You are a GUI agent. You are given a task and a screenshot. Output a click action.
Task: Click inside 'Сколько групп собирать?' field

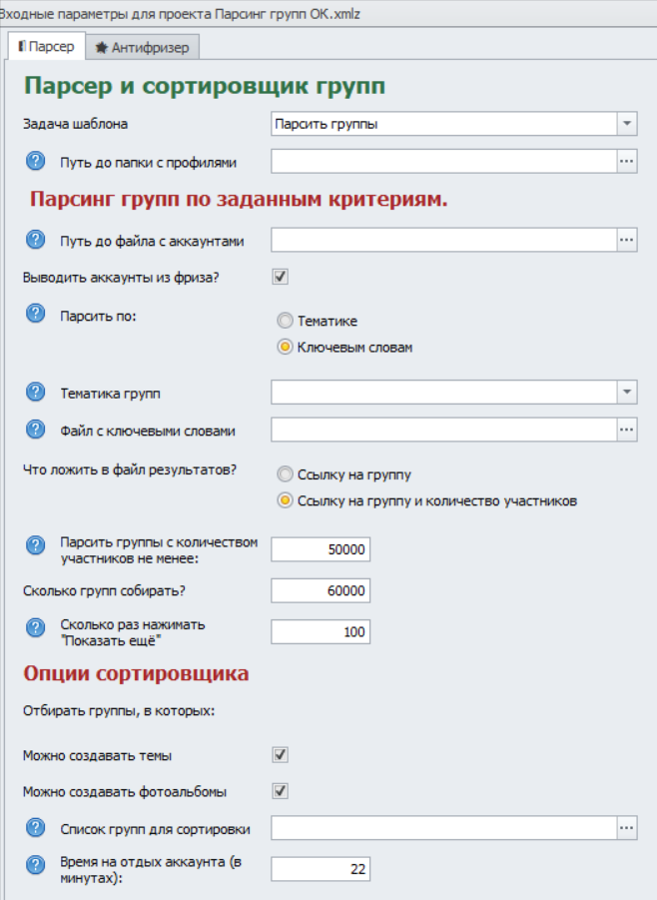pyautogui.click(x=320, y=589)
